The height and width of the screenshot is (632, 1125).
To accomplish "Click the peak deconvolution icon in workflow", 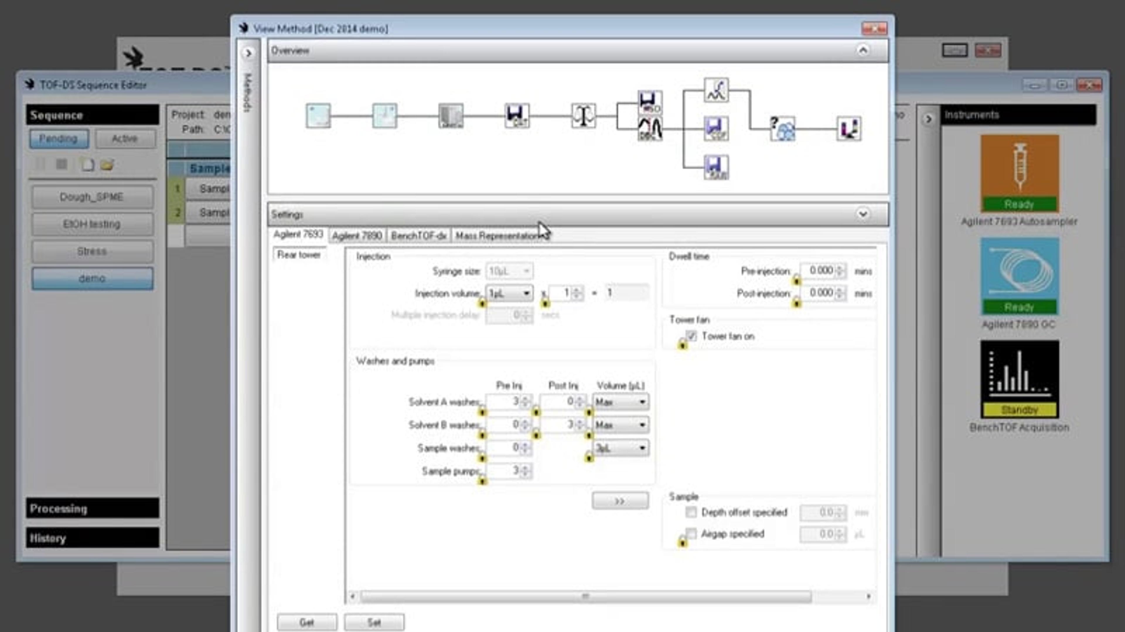I will 650,129.
